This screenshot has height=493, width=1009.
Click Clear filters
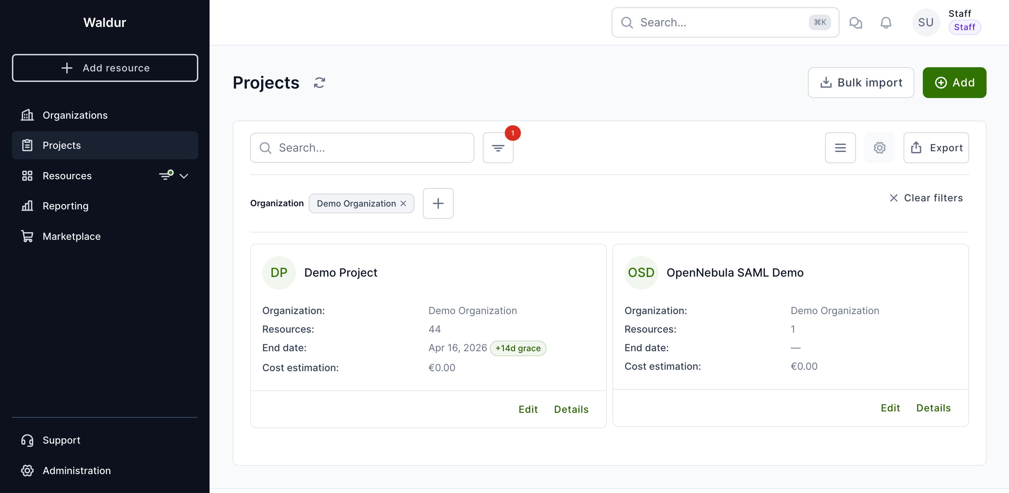(x=926, y=198)
